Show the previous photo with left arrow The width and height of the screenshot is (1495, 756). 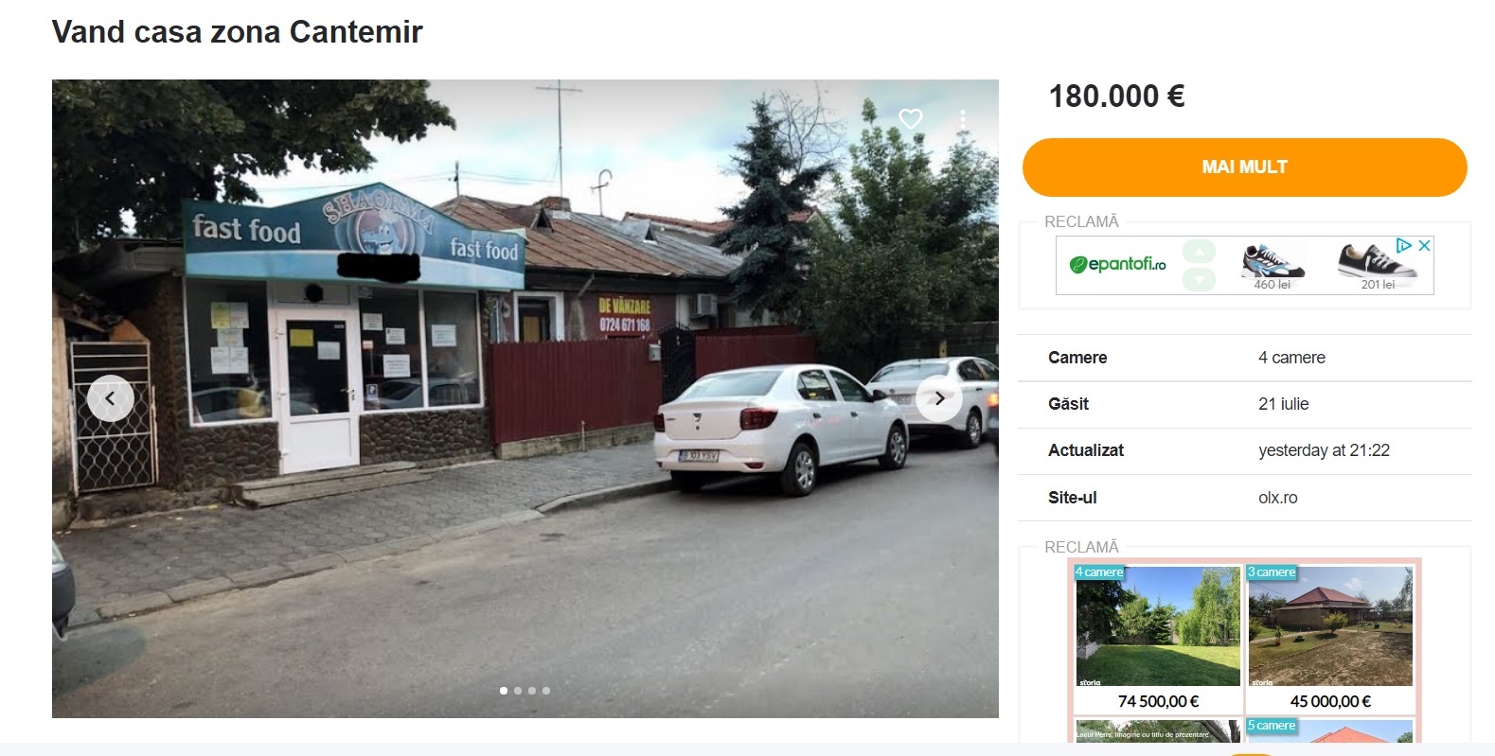point(110,398)
